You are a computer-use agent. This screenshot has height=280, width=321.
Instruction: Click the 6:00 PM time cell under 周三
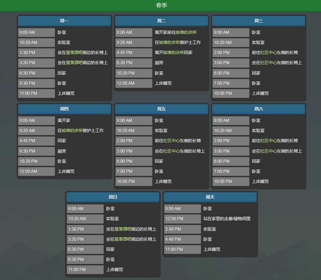click(x=231, y=73)
